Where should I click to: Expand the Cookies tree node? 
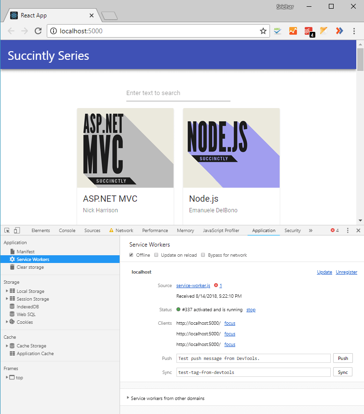[7, 321]
